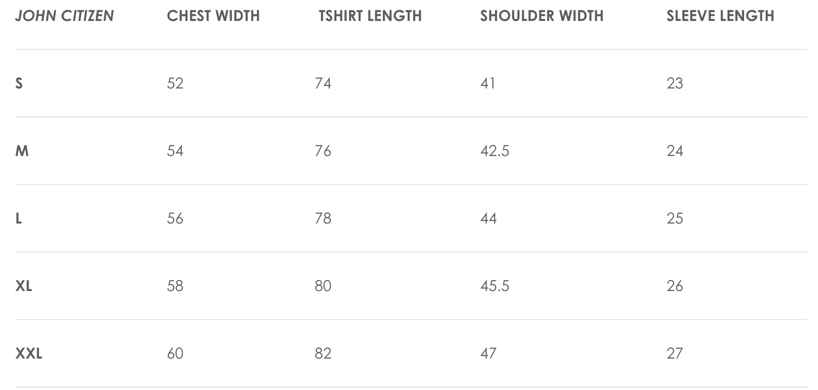The width and height of the screenshot is (818, 390).
Task: Click the SHOULDER WIDTH column header
Action: (541, 16)
